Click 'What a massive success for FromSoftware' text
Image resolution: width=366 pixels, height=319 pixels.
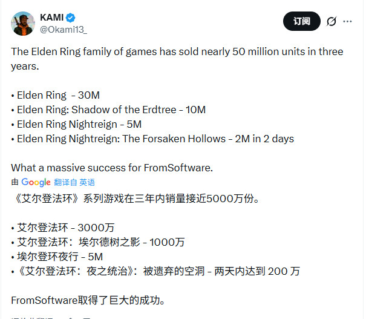pos(112,168)
